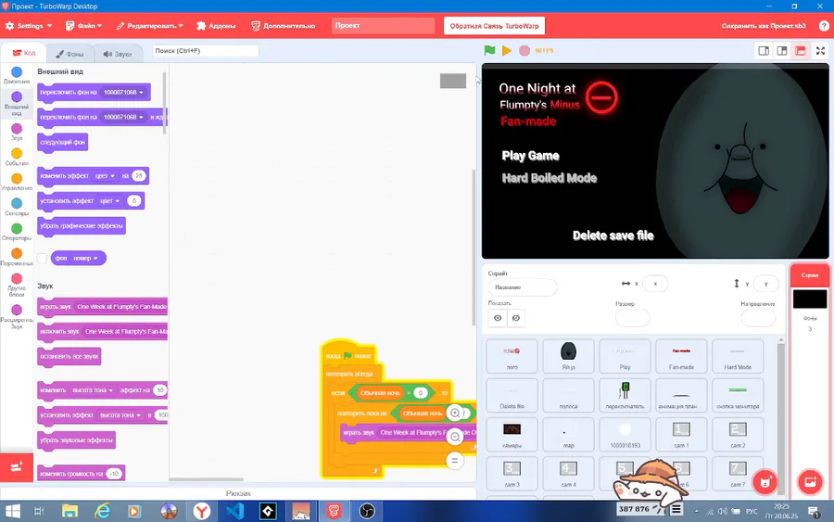Open the Operators blocks category
Viewport: 834px width, 522px height.
[x=17, y=232]
